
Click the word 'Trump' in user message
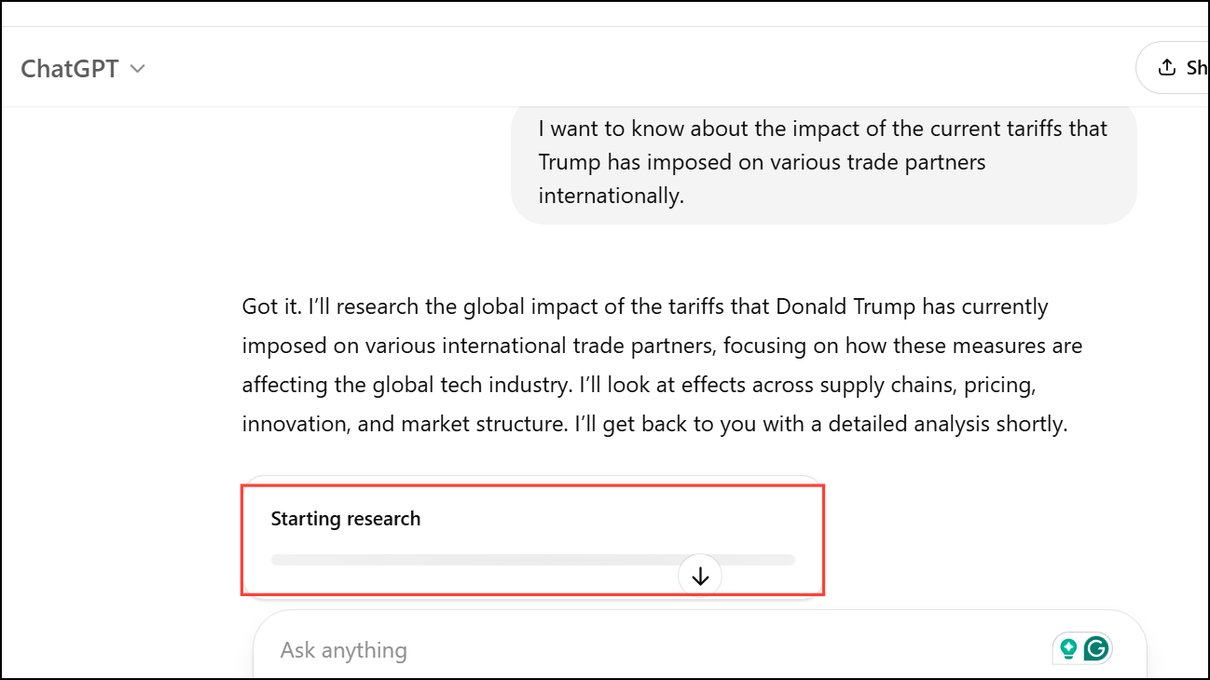tap(570, 162)
